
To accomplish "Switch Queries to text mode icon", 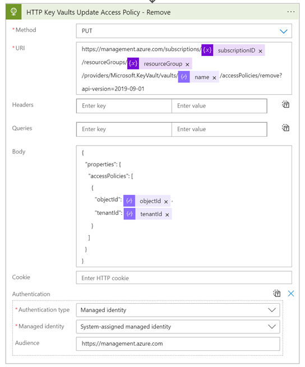I will 285,128.
